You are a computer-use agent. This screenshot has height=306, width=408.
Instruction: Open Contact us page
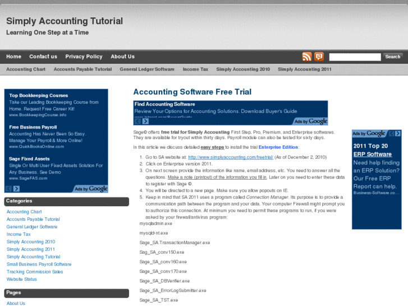click(43, 57)
